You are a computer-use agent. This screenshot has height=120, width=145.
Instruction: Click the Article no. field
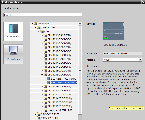(x=123, y=54)
